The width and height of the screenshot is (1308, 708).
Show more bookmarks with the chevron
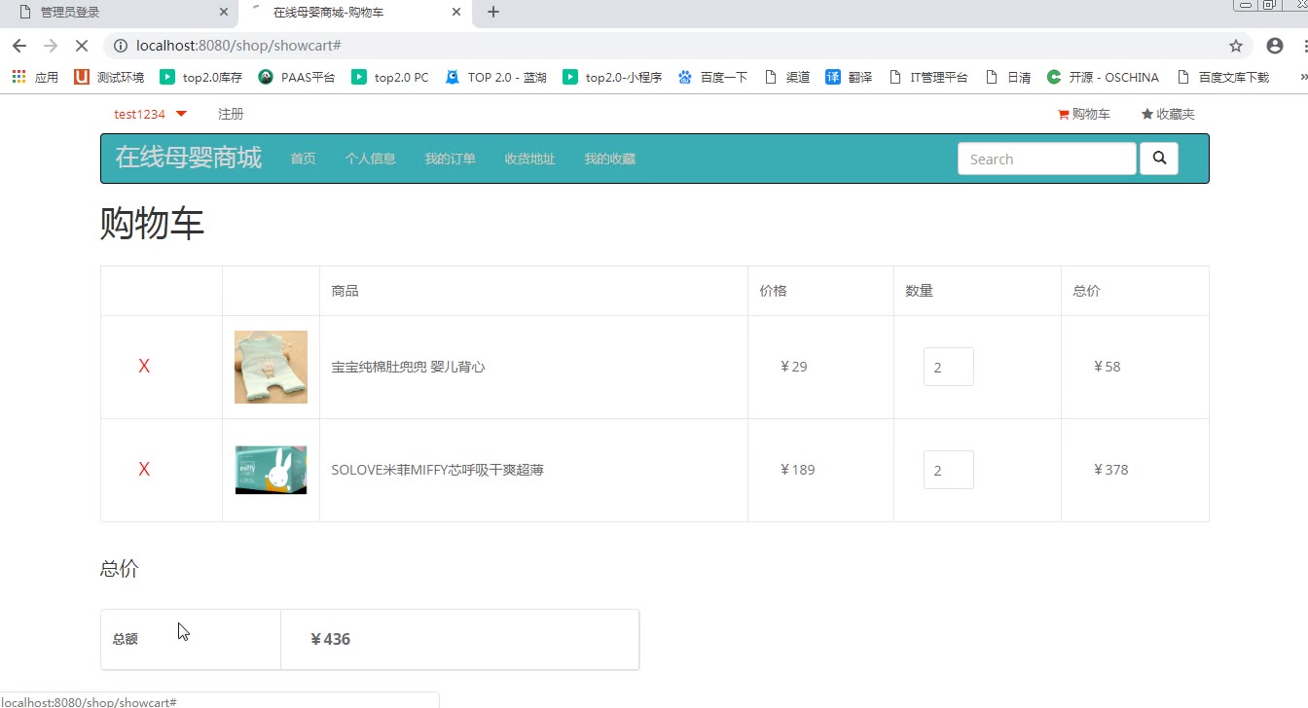tap(1302, 77)
